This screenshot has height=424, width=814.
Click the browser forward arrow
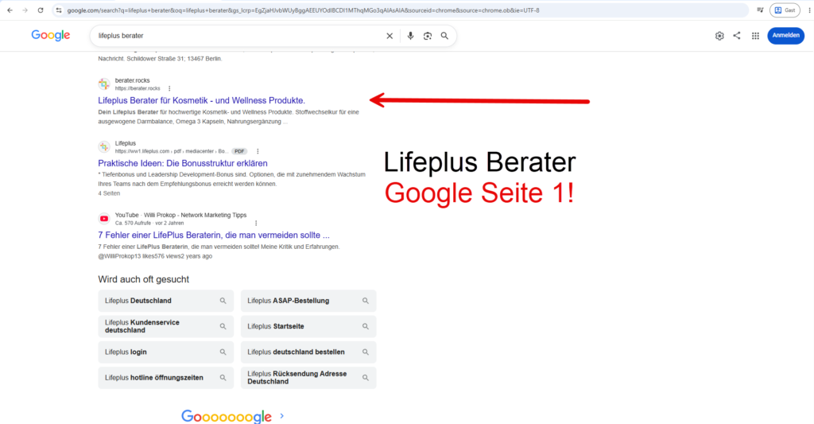coord(25,10)
